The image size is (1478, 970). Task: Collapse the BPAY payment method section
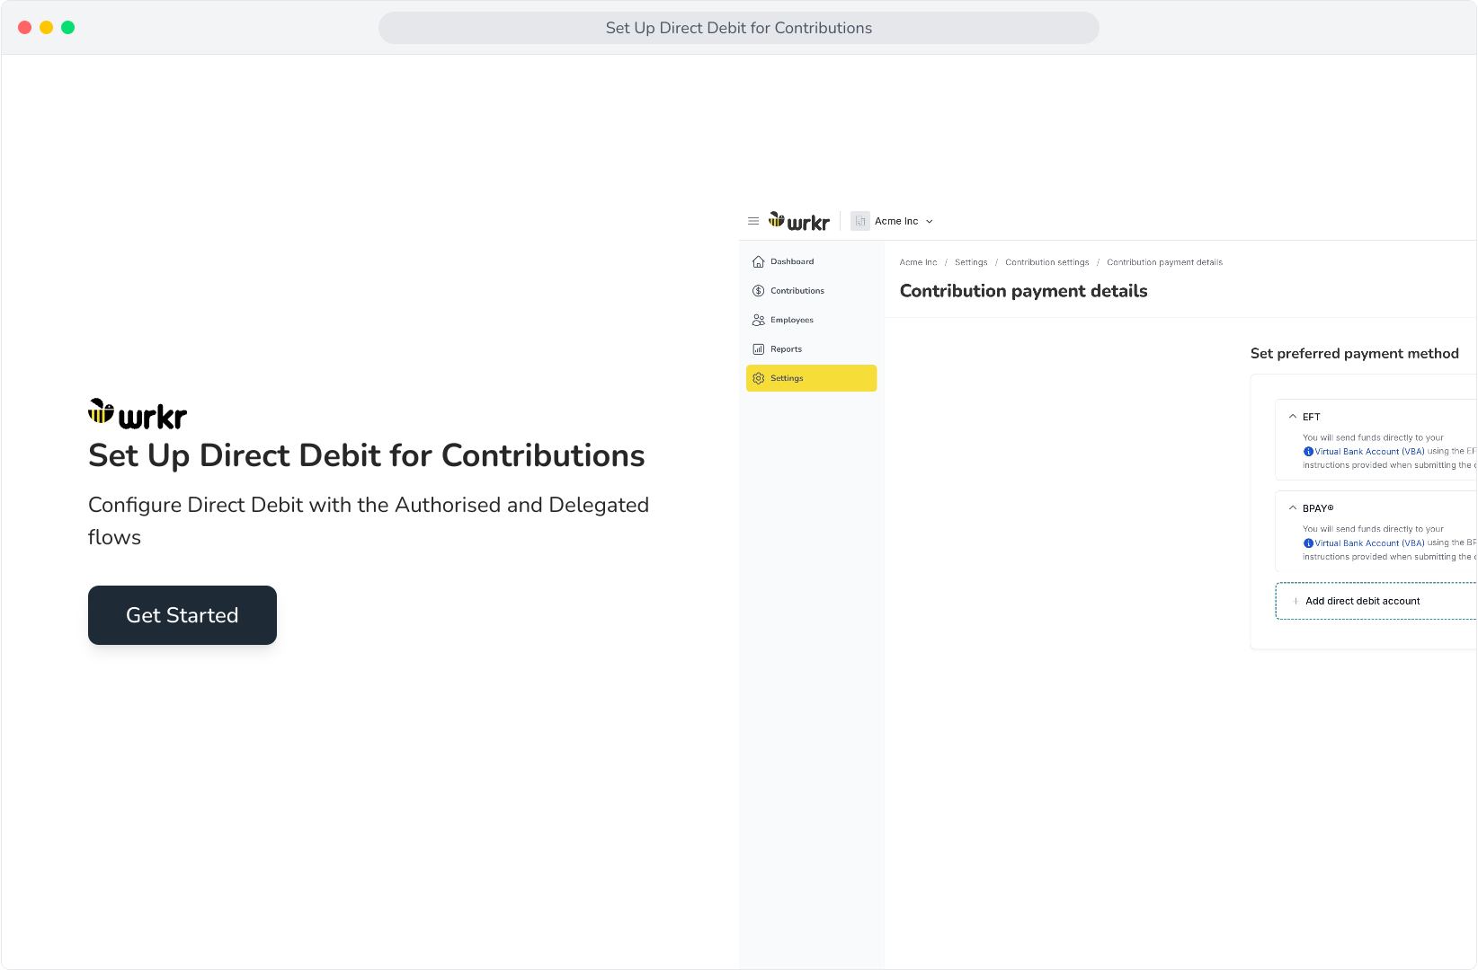1293,508
